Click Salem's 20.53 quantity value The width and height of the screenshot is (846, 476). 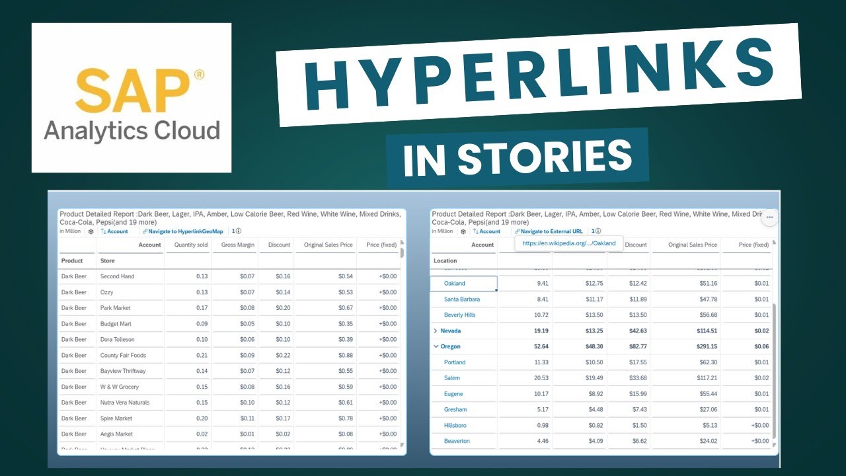pyautogui.click(x=541, y=378)
